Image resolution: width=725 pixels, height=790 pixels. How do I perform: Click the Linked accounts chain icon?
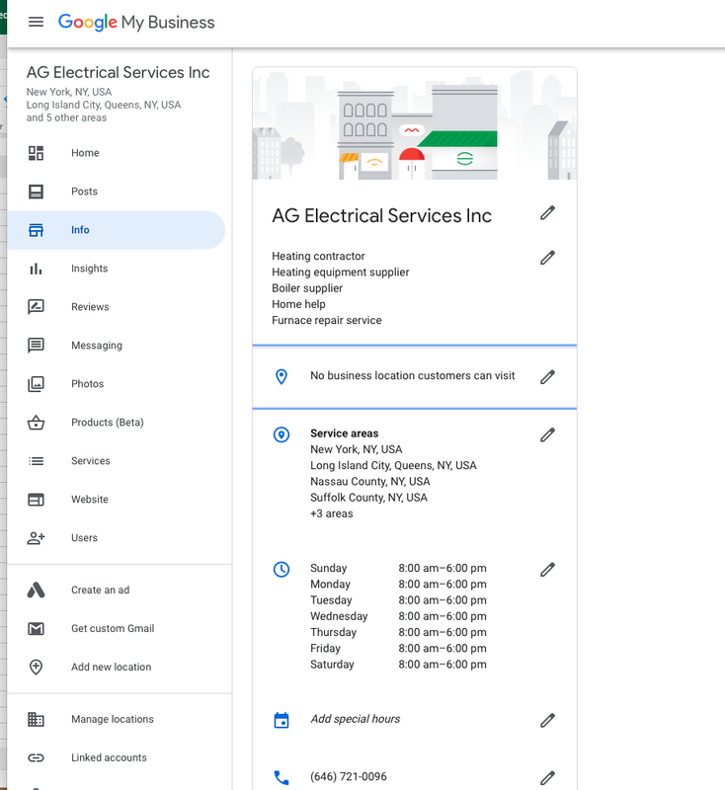36,757
